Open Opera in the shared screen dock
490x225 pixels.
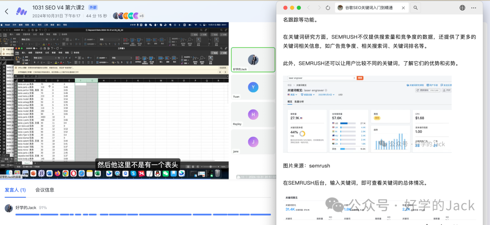pyautogui.click(x=73, y=173)
